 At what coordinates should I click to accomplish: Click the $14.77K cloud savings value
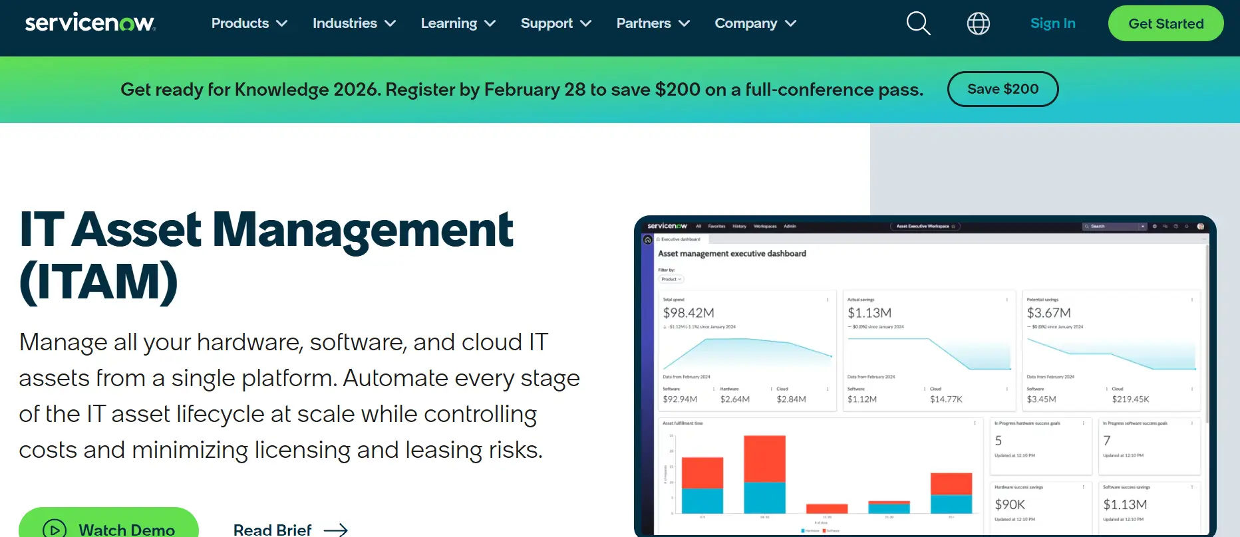(x=946, y=399)
